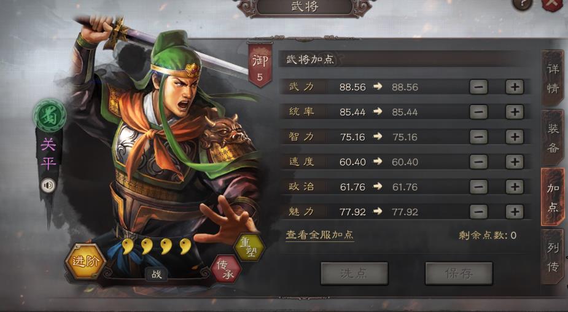Increase 武力 with the plus button
Viewport: 568px width, 312px height.
click(515, 87)
